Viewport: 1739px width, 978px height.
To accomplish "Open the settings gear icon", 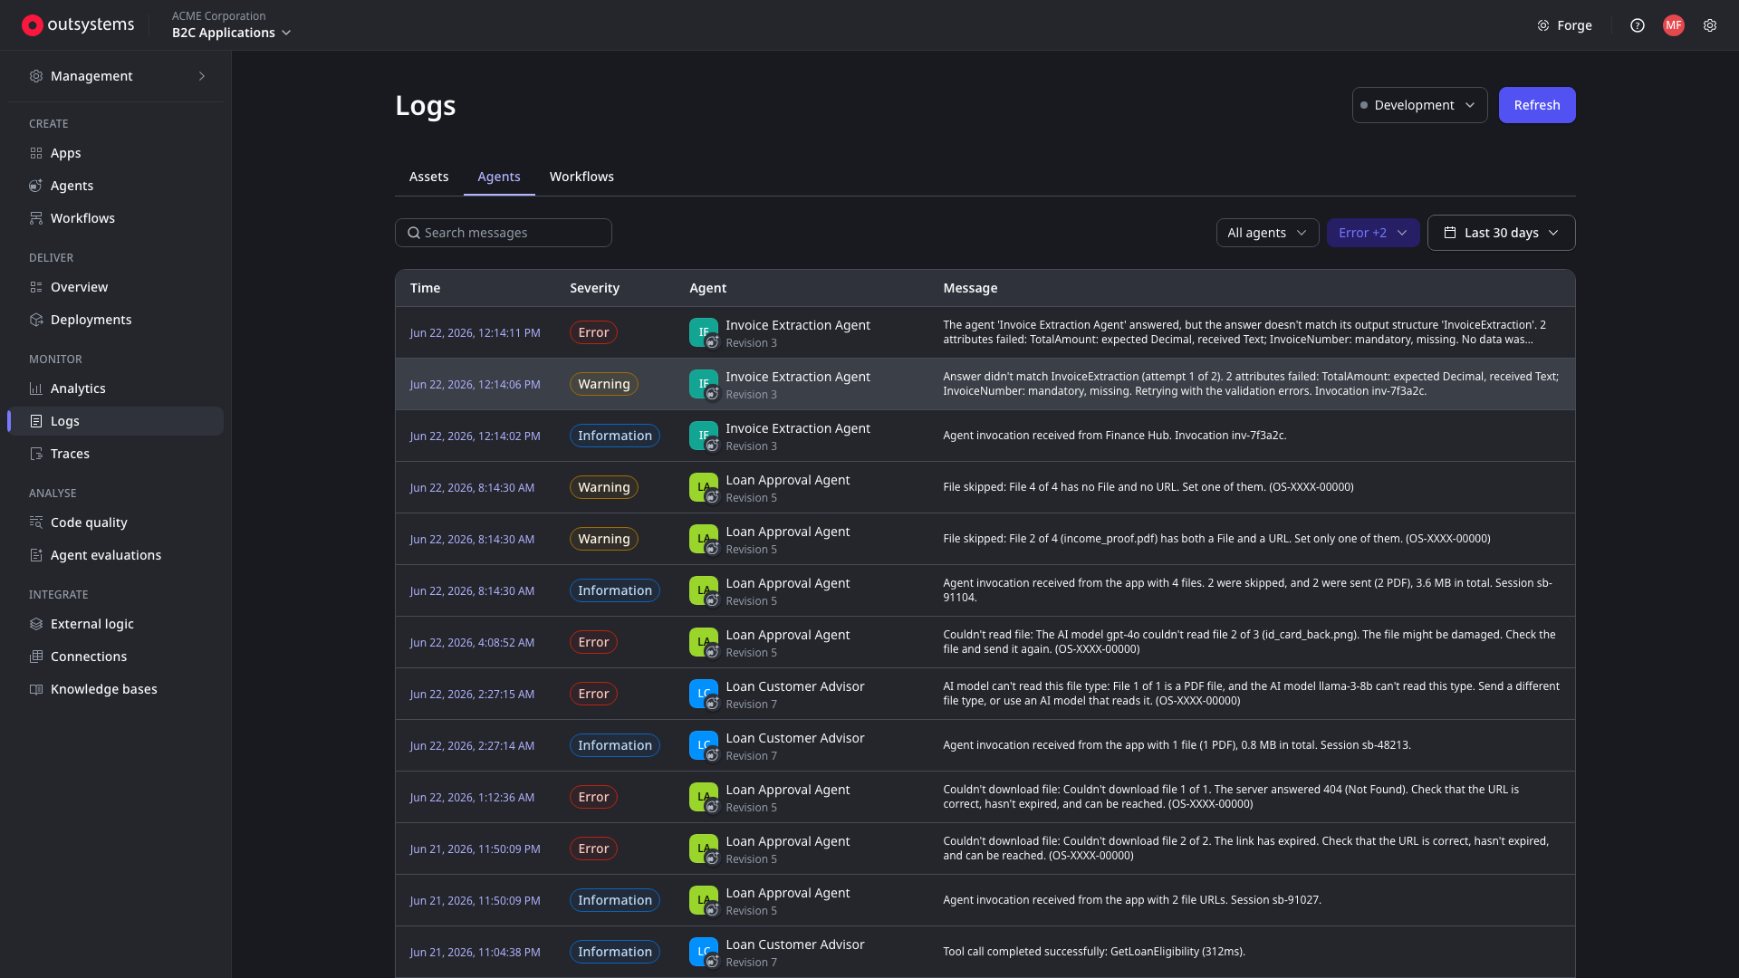I will tap(1709, 25).
